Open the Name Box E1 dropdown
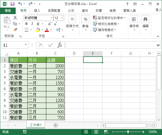The image size is (162, 135). (26, 45)
